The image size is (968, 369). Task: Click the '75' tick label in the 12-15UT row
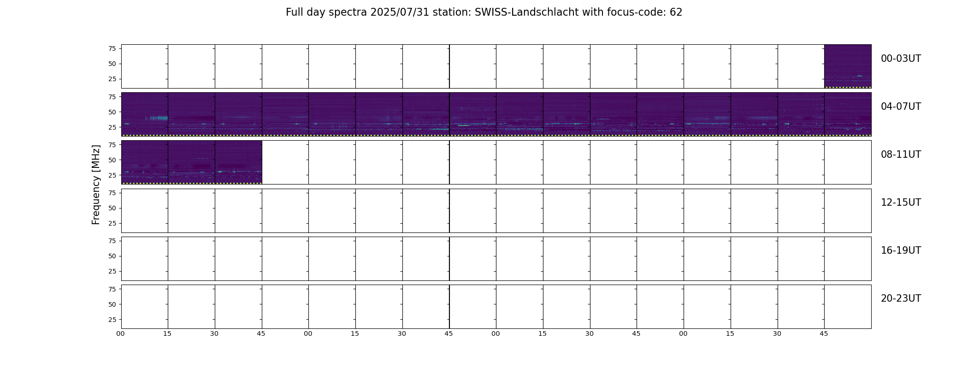[112, 192]
